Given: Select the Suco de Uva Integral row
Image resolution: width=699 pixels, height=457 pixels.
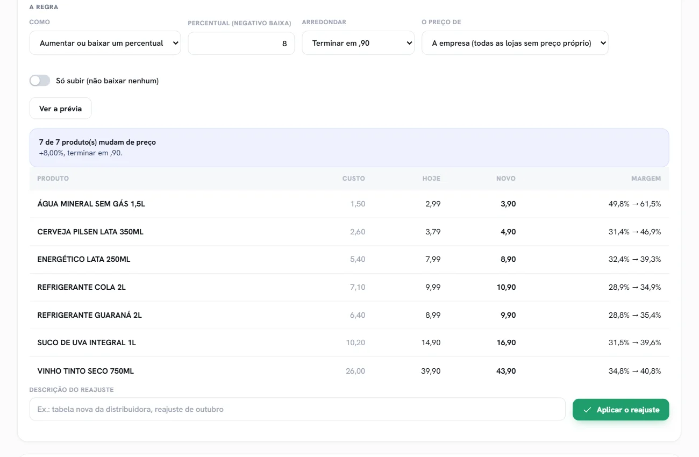Looking at the screenshot, I should (349, 342).
